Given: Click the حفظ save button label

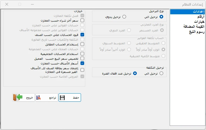Looking at the screenshot, I should pyautogui.click(x=76, y=97).
